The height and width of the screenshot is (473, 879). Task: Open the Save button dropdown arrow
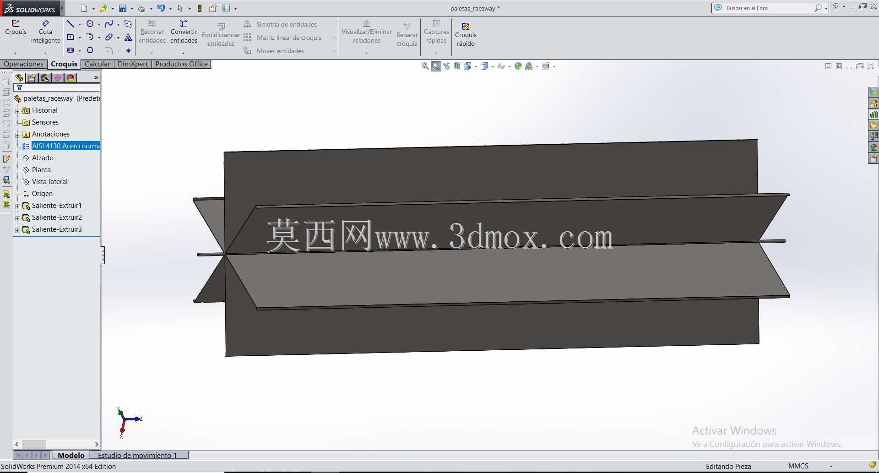[x=132, y=9]
